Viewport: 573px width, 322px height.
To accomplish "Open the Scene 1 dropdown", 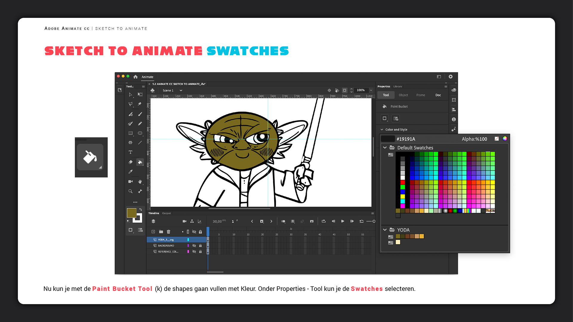I will (181, 91).
